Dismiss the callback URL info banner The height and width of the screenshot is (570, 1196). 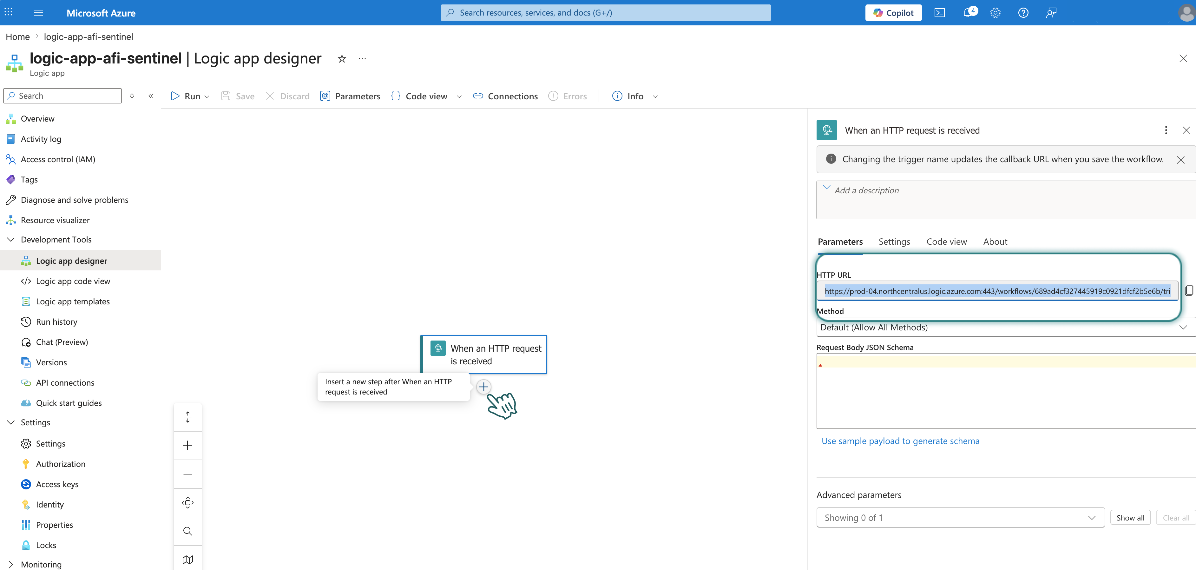click(1181, 160)
